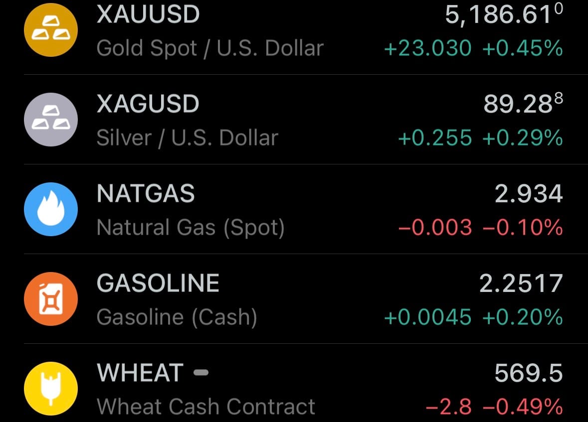Select the GASOLINE ticker label
The height and width of the screenshot is (422, 588).
[x=158, y=283]
